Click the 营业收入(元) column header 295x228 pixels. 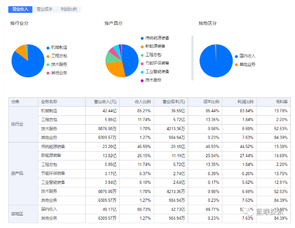click(104, 102)
